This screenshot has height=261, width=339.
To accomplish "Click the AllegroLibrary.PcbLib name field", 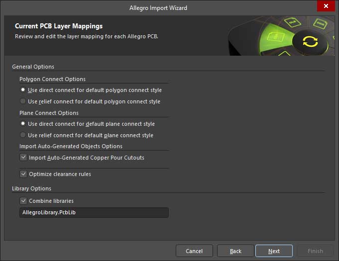I will click(94, 213).
